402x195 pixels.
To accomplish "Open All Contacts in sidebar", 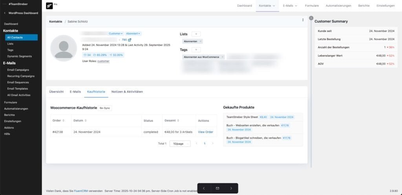I will coord(21,38).
